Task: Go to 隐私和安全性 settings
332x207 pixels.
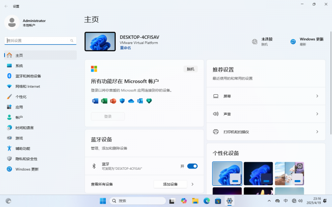Action: [40, 159]
